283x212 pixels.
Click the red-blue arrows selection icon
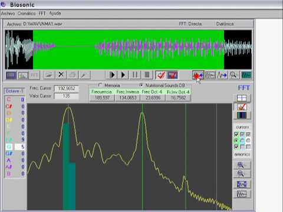pos(198,75)
